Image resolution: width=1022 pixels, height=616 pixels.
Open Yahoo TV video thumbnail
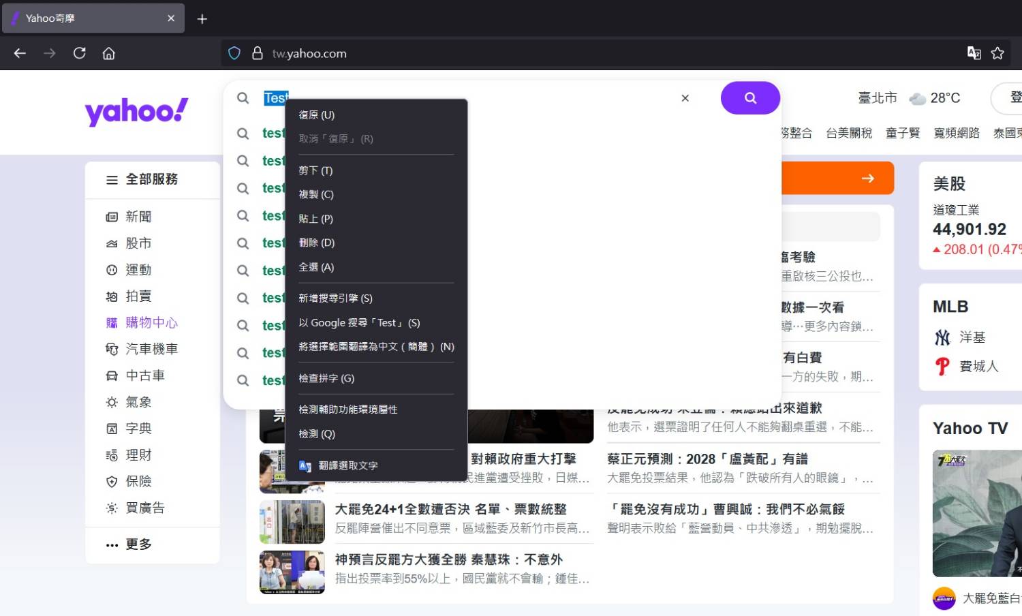pyautogui.click(x=977, y=513)
